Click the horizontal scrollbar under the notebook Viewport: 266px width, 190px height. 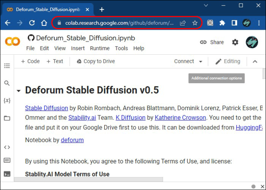point(88,179)
